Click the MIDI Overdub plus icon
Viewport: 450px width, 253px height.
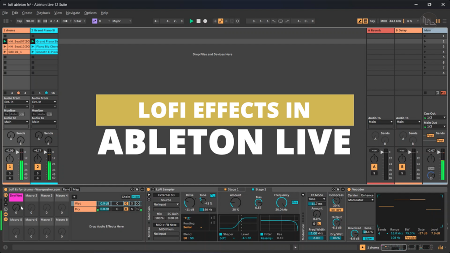tap(215, 21)
